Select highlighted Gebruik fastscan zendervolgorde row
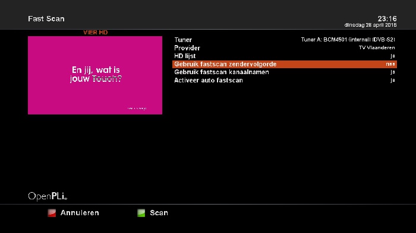 click(285, 64)
